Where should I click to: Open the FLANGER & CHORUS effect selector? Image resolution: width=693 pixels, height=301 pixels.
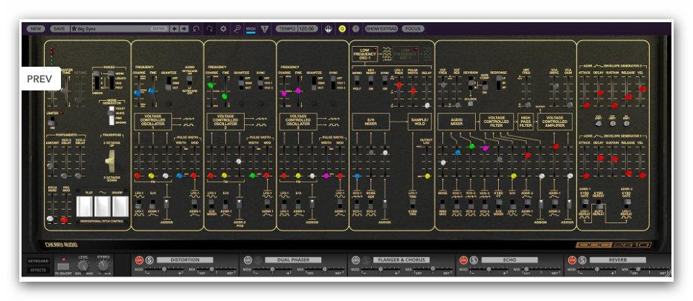coord(402,260)
